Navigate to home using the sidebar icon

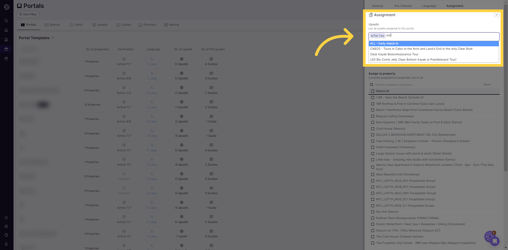coord(6,30)
